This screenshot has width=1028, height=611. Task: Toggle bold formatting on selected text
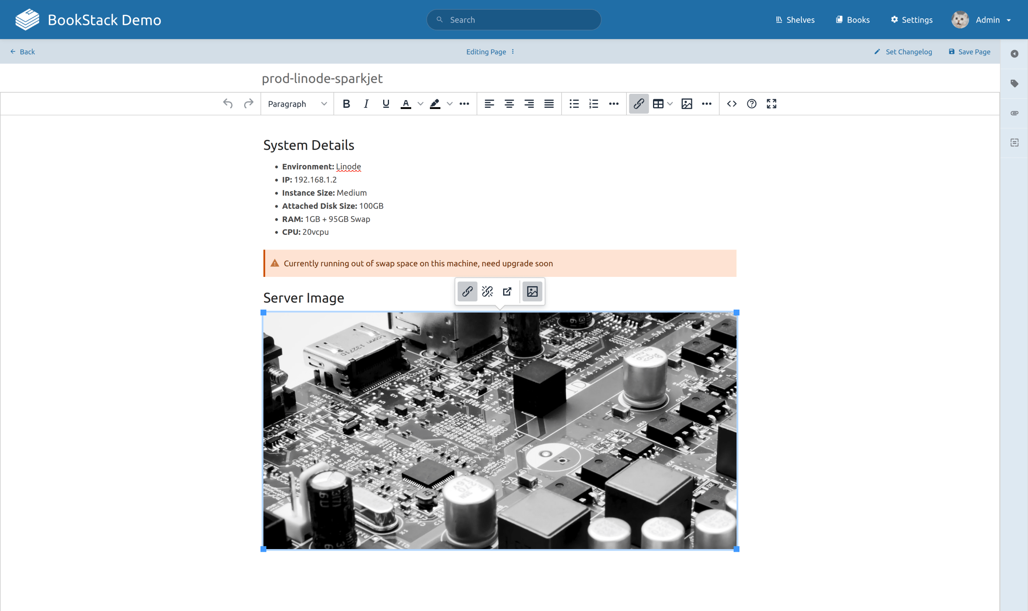(x=346, y=104)
